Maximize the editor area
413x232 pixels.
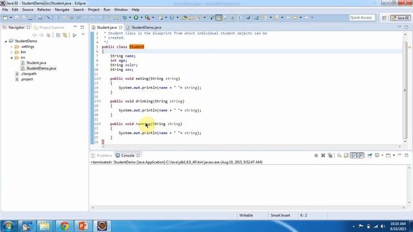click(407, 27)
